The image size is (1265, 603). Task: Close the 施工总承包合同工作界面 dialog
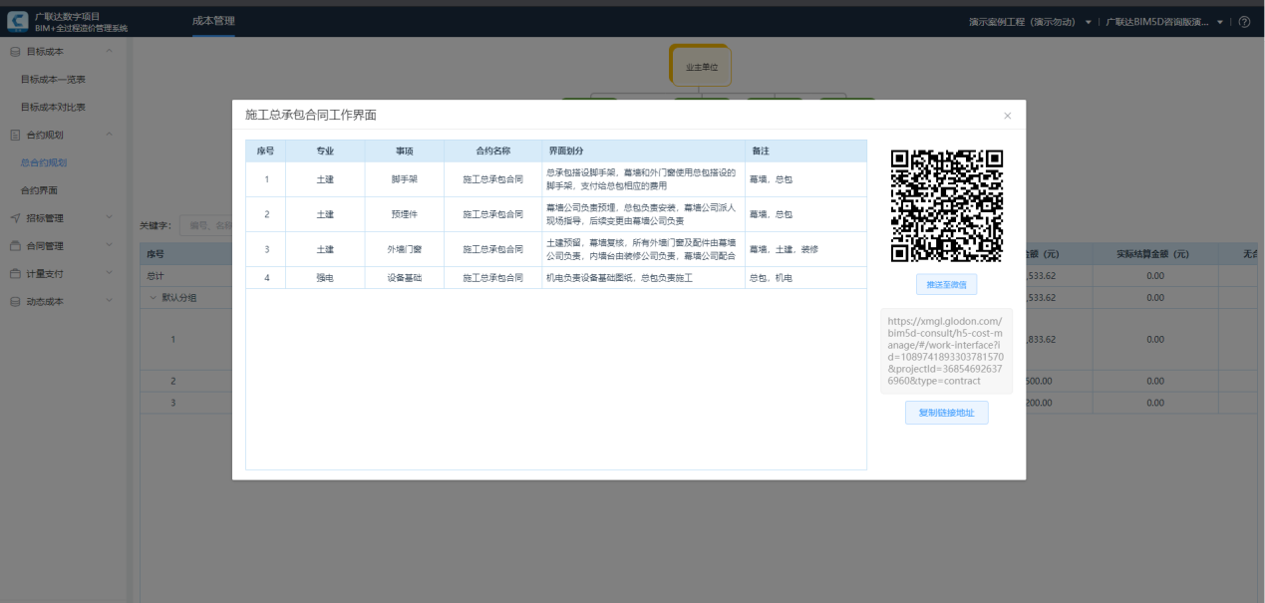[x=1007, y=116]
